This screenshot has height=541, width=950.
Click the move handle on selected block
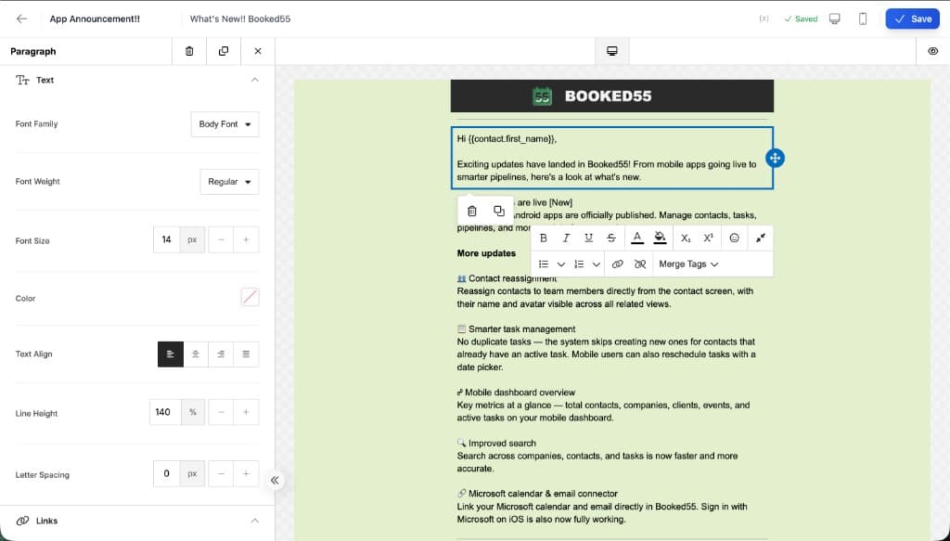(x=775, y=158)
